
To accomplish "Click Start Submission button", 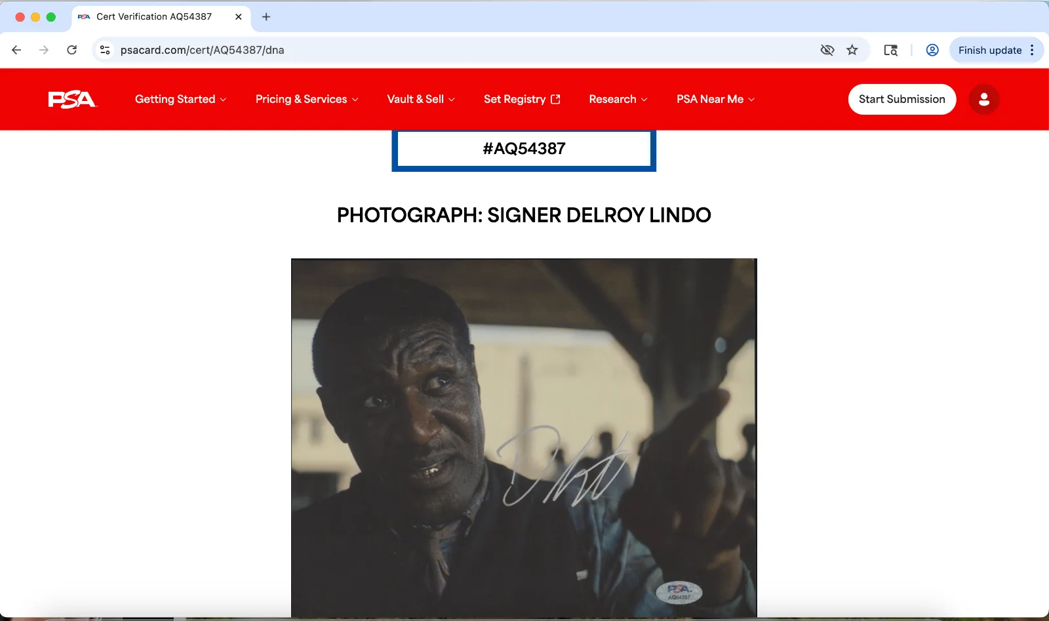I will click(x=902, y=99).
